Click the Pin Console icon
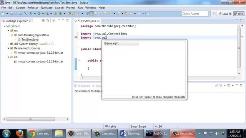This screenshot has width=246, height=138. 216,85
